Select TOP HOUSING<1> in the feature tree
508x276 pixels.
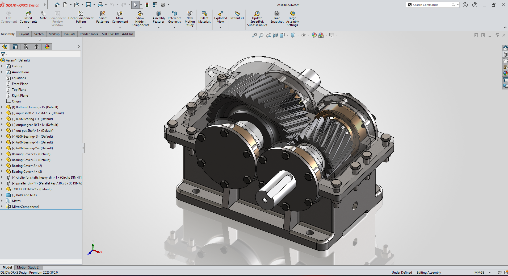tap(31, 189)
